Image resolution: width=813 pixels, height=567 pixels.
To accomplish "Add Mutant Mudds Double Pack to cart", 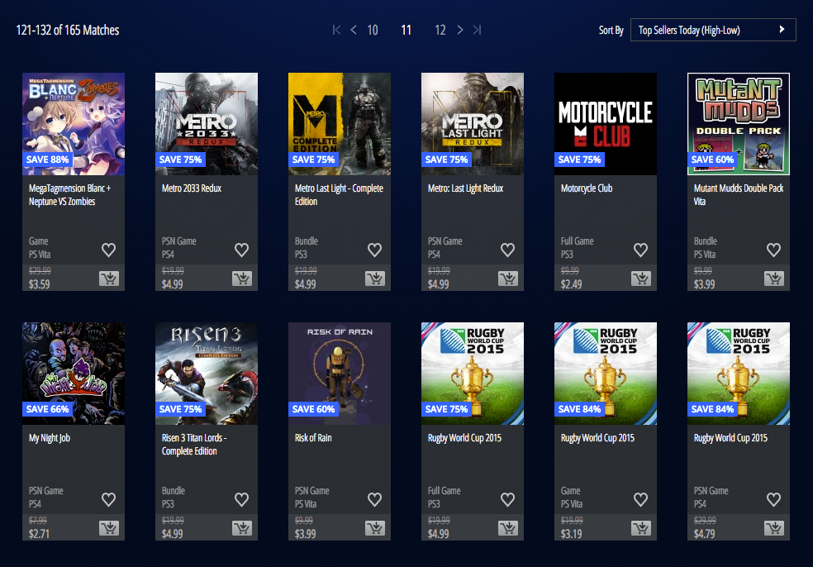I will tap(774, 279).
